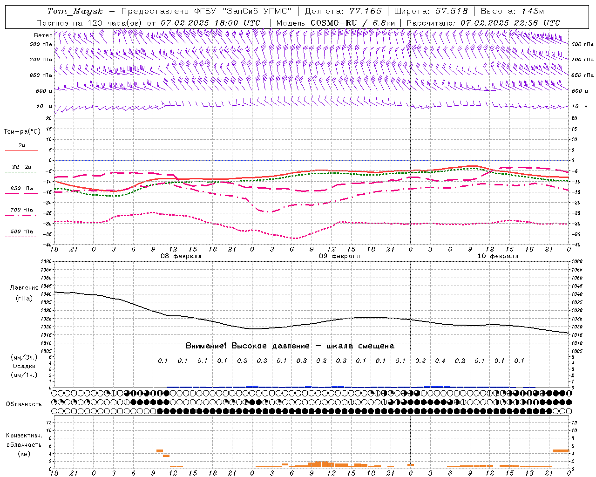
Task: Click the 08 февраля date label
Action: [181, 256]
